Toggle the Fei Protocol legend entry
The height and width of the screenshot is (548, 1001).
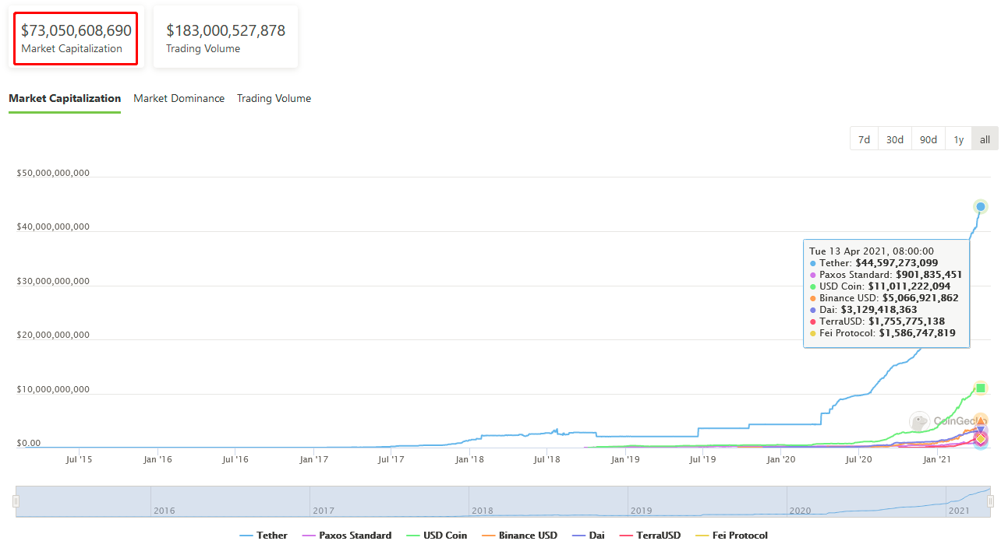(x=730, y=536)
